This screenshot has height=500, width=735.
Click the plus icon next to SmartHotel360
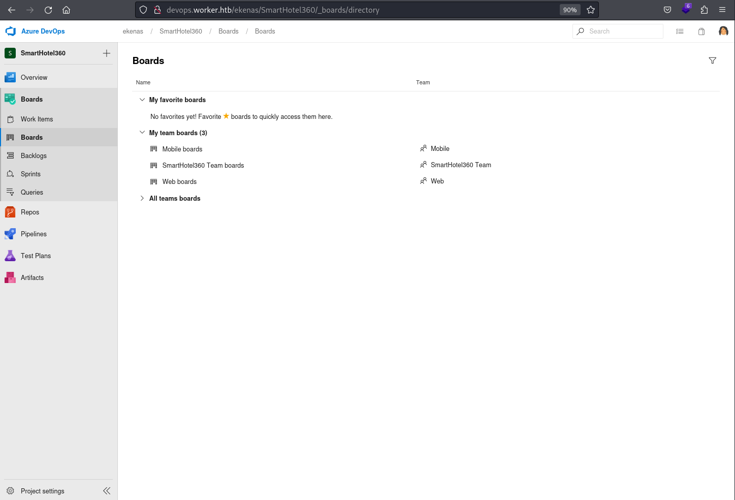tap(107, 53)
